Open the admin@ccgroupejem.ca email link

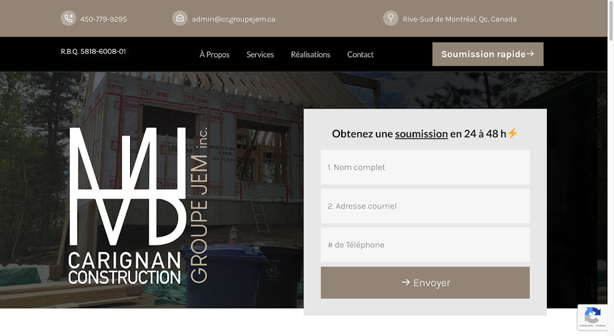[x=233, y=19]
